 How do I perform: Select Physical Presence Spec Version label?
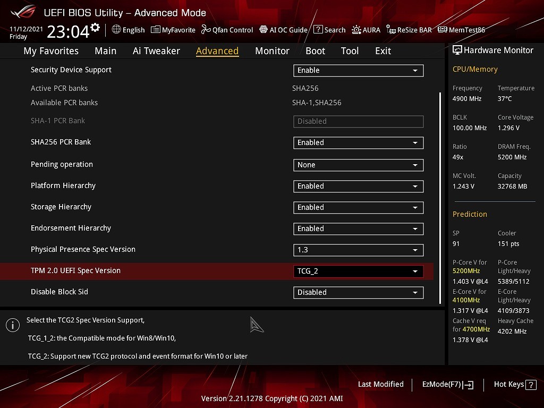tap(83, 250)
